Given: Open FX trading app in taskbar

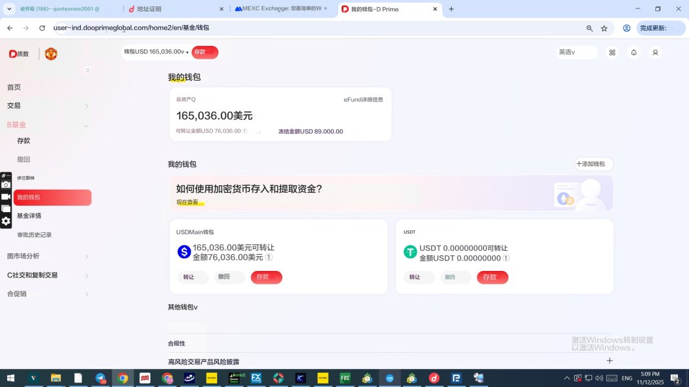Looking at the screenshot, I should tap(256, 378).
